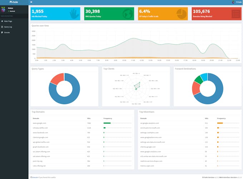The image size is (243, 179).
Task: Click the api-global.netflix.com domain row
Action: [82, 142]
